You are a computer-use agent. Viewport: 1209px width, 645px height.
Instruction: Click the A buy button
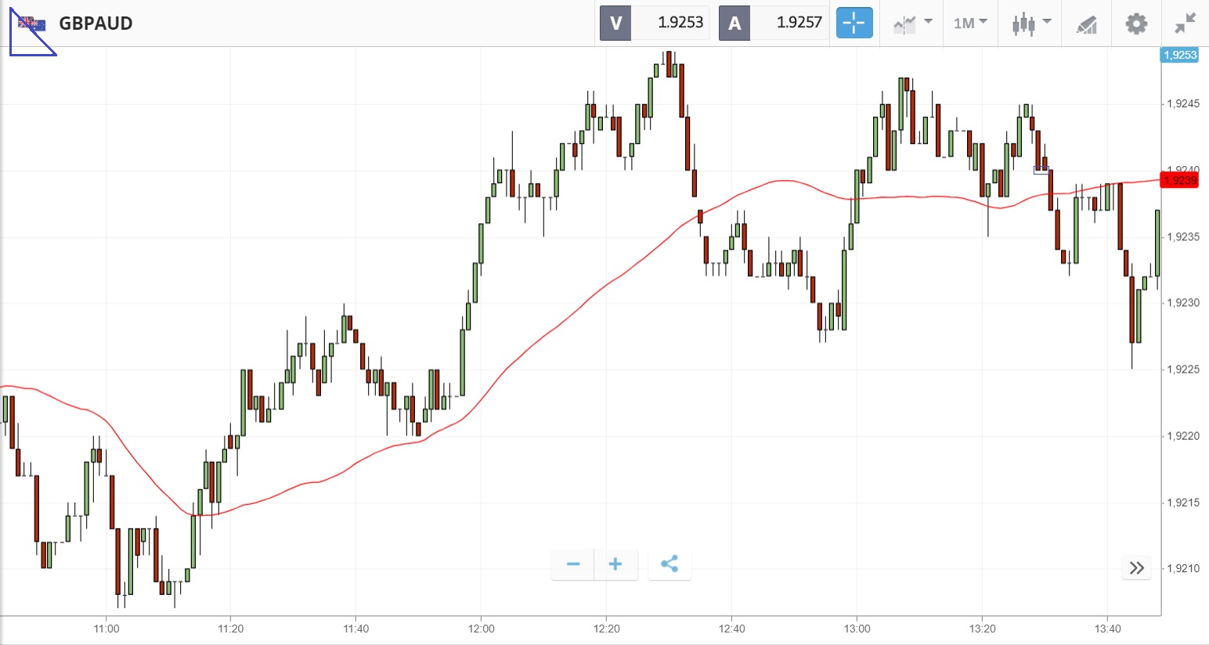coord(734,23)
